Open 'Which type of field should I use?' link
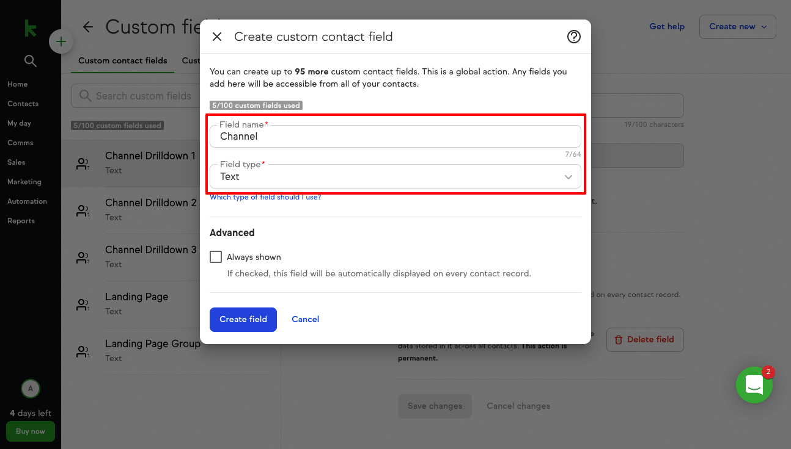The width and height of the screenshot is (791, 449). point(265,197)
